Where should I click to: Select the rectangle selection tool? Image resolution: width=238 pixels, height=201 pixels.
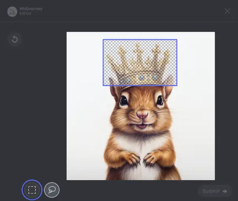pos(32,190)
